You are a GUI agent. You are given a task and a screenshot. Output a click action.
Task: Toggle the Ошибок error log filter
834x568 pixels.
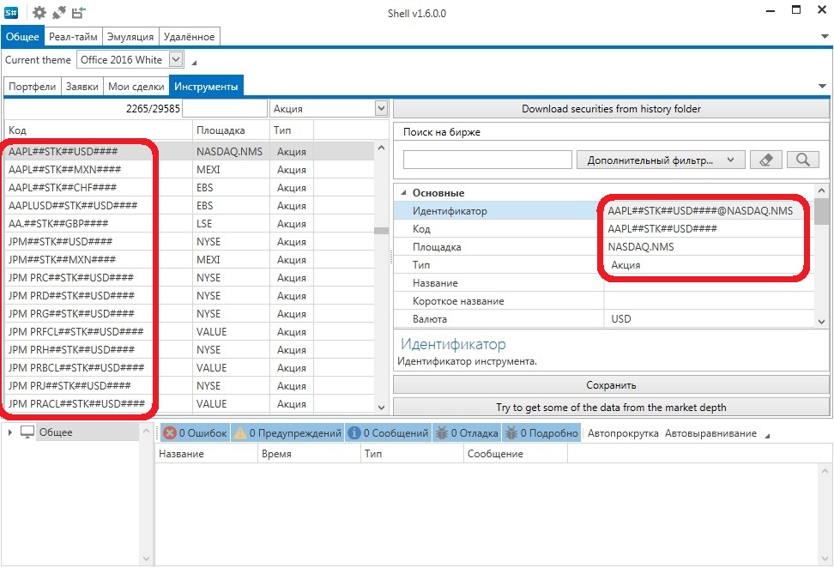(x=195, y=433)
